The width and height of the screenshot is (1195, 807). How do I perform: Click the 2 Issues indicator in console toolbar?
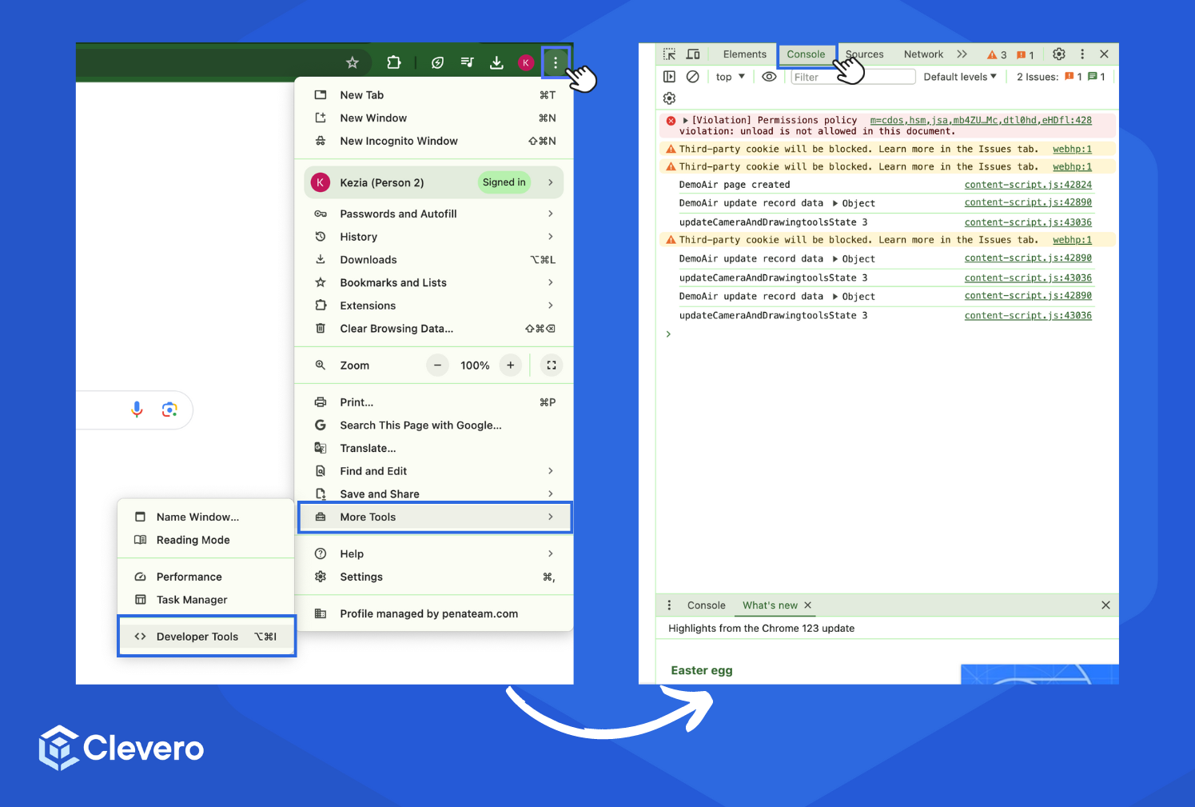coord(1061,77)
